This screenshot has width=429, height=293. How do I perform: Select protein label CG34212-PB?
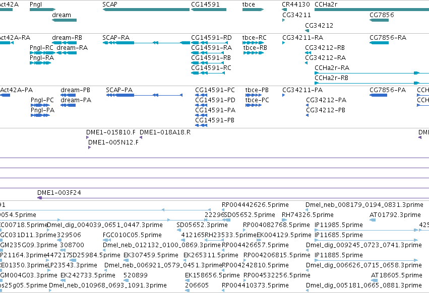326,110
